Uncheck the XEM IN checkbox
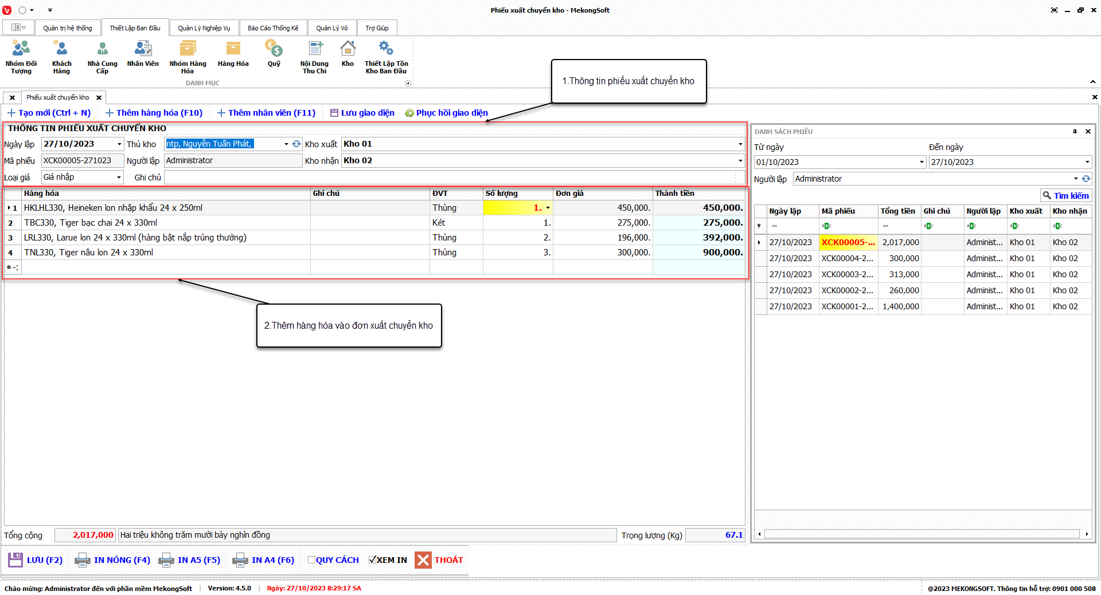This screenshot has height=595, width=1101. tap(373, 560)
